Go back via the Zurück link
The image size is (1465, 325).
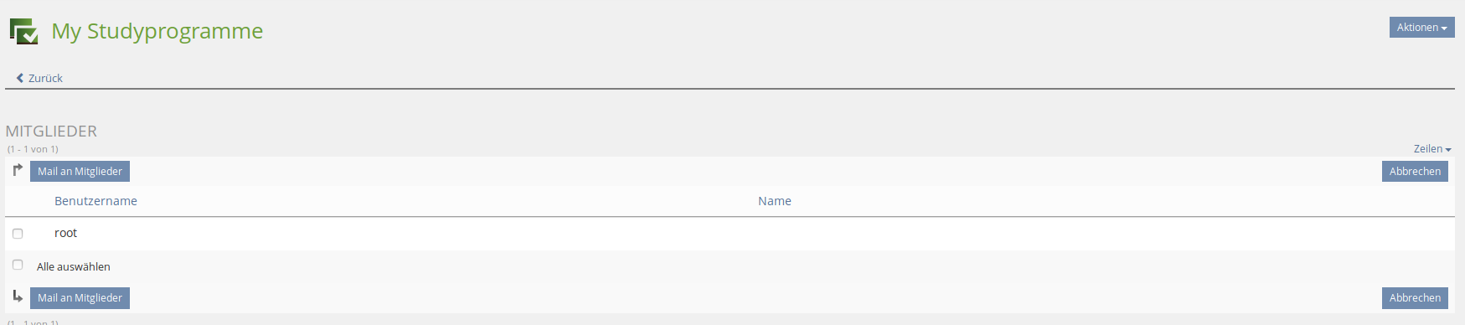point(39,78)
